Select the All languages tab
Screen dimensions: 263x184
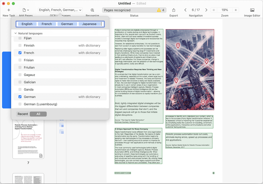38,114
